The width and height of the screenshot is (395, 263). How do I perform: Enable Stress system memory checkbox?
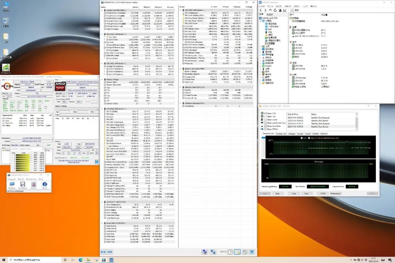click(266, 123)
